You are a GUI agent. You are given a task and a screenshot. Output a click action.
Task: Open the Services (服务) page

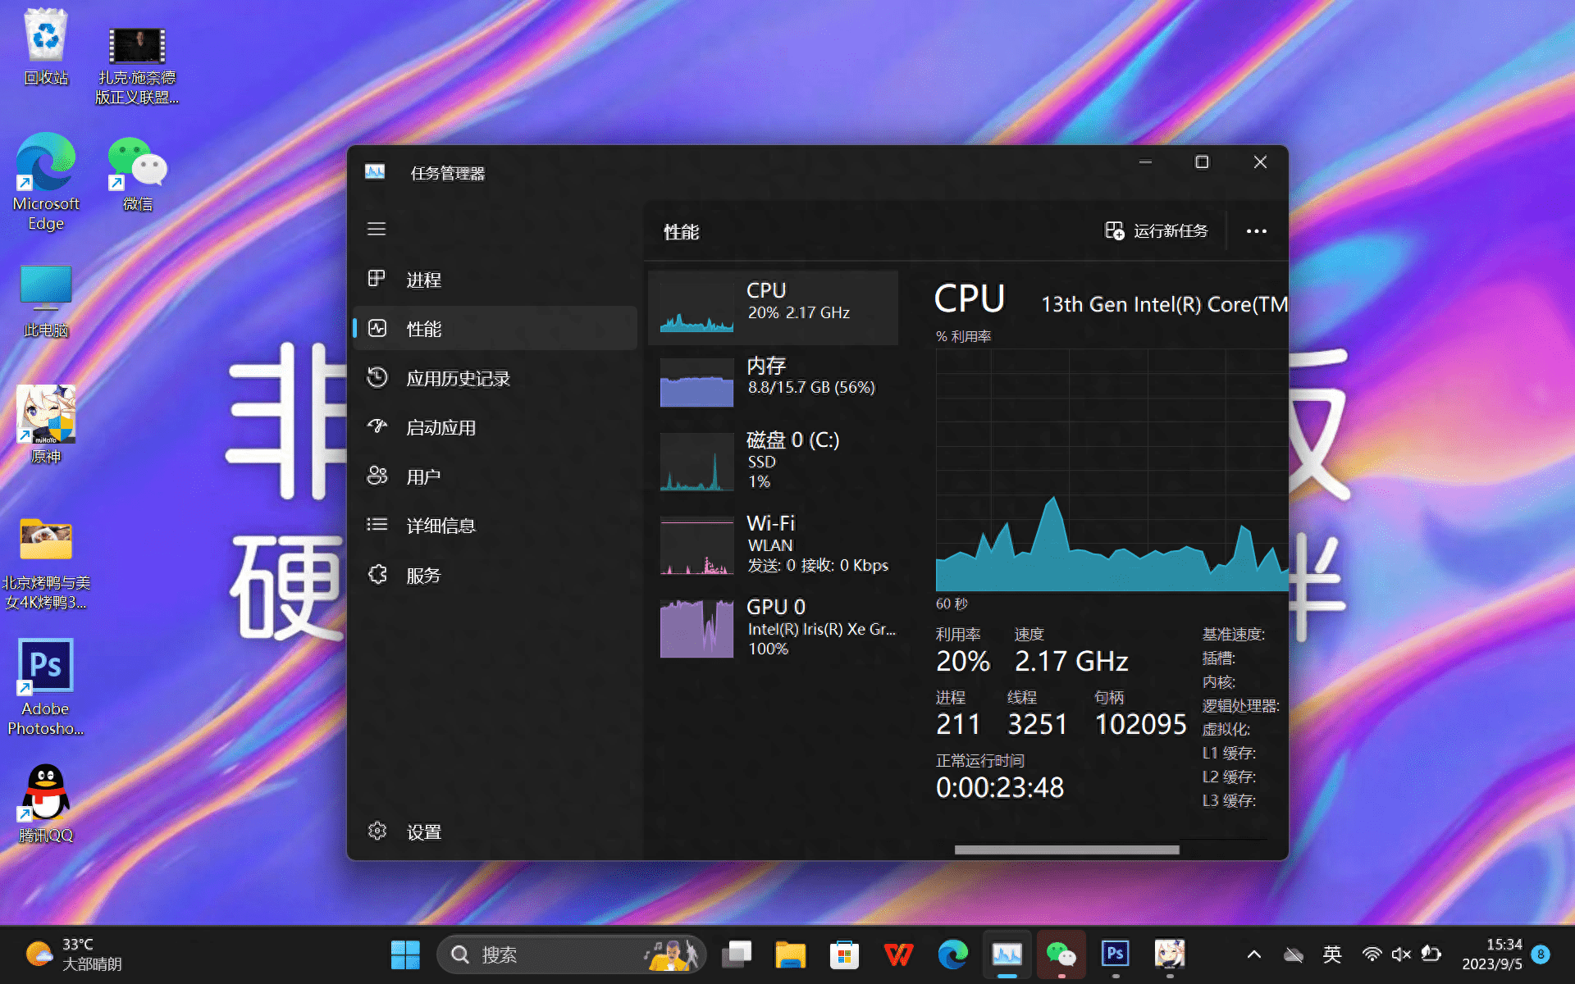click(423, 575)
